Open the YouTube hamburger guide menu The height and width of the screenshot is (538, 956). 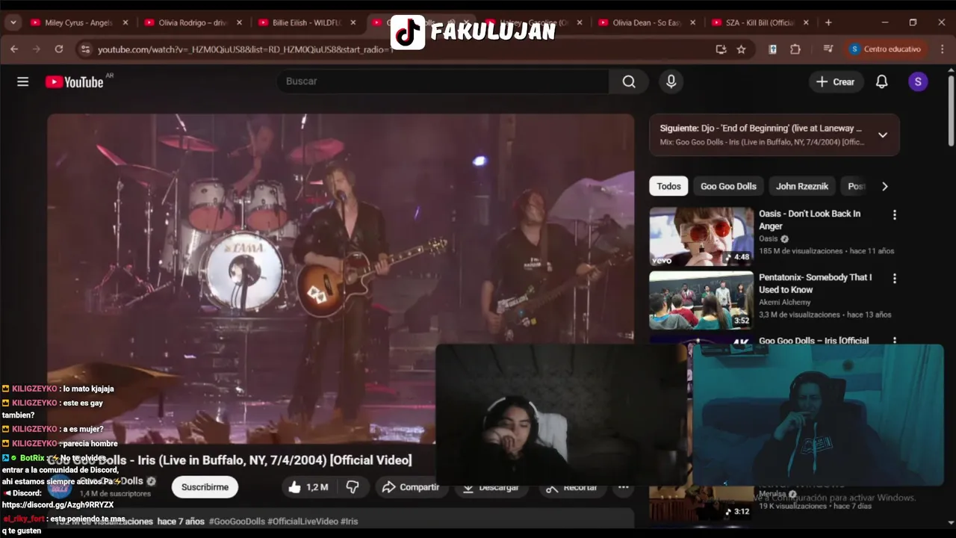[x=23, y=81]
